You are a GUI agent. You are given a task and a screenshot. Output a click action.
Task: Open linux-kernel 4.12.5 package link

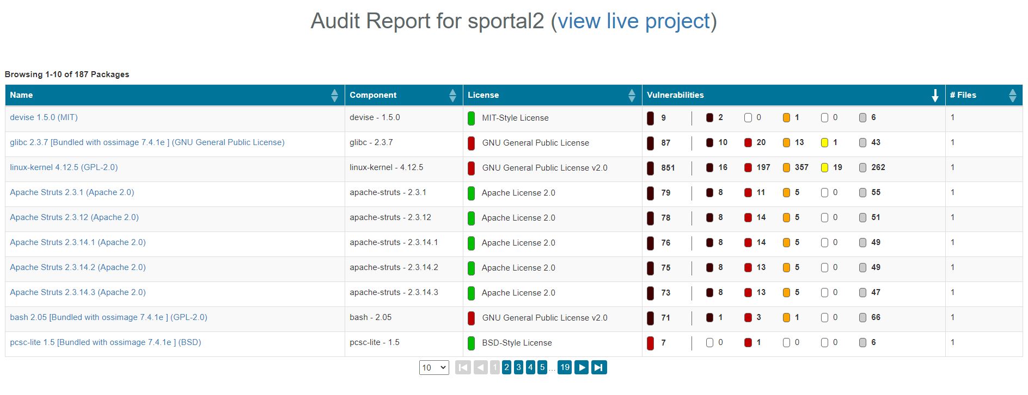(64, 167)
